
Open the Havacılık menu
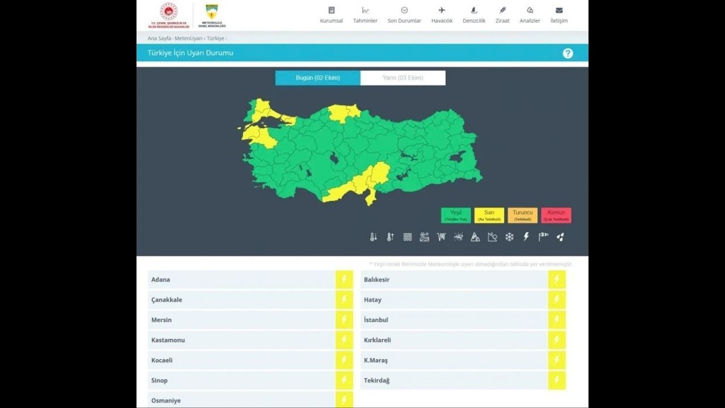[x=442, y=15]
